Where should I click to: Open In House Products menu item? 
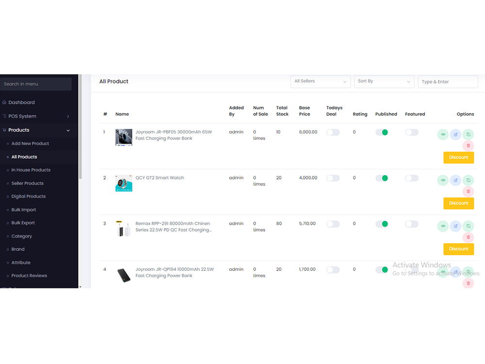pyautogui.click(x=31, y=170)
